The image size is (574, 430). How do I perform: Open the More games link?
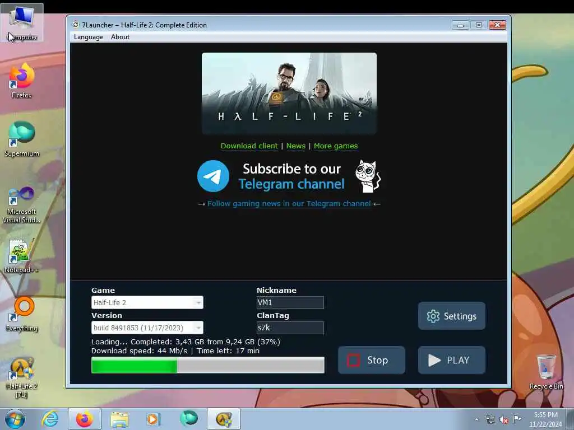(x=336, y=146)
